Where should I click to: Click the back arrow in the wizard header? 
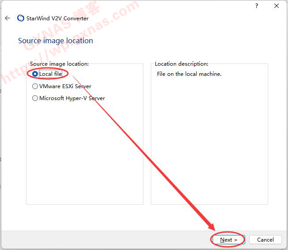[7, 18]
